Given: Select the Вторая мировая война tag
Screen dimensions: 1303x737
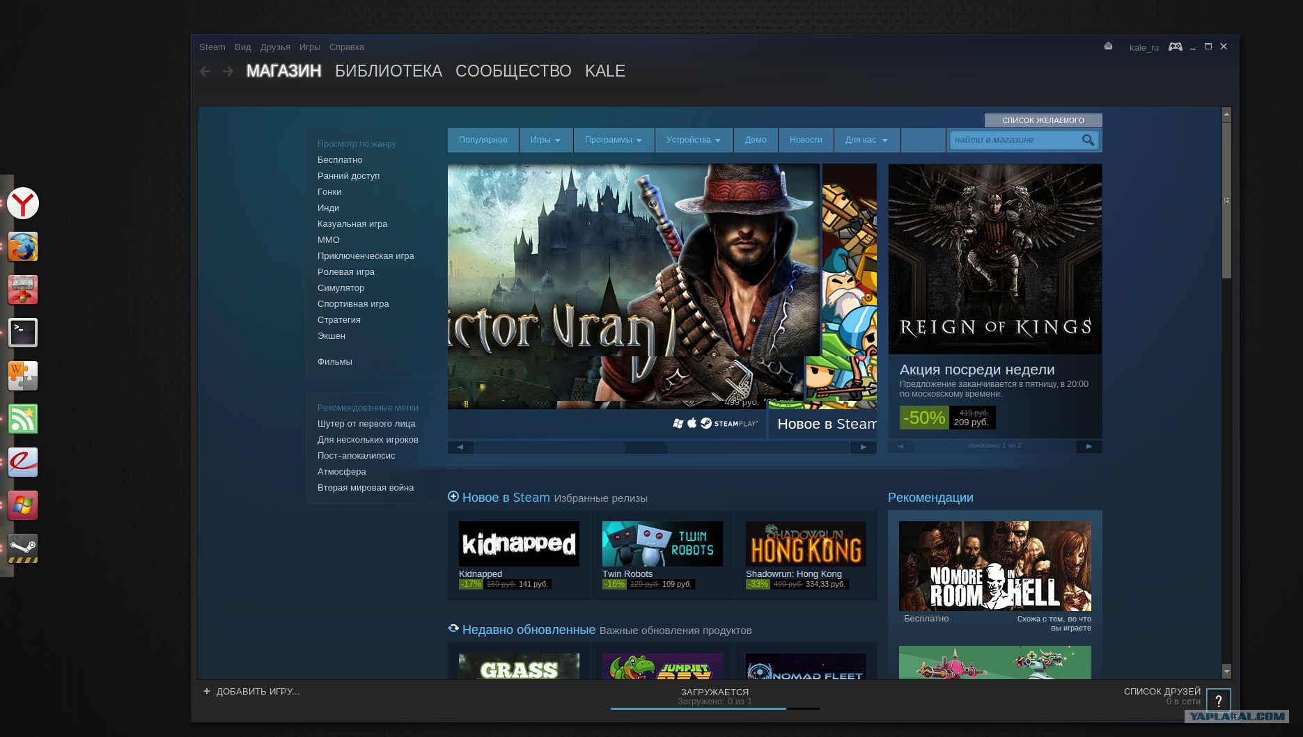Looking at the screenshot, I should point(366,487).
